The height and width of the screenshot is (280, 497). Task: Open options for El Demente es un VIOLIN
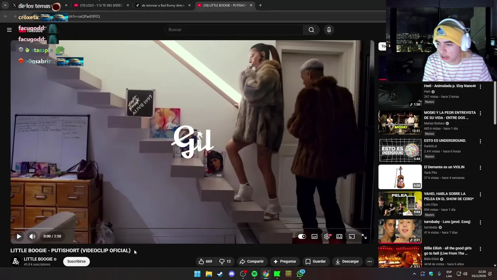[x=480, y=168]
